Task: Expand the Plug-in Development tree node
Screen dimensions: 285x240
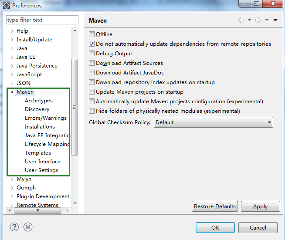Action: click(12, 196)
